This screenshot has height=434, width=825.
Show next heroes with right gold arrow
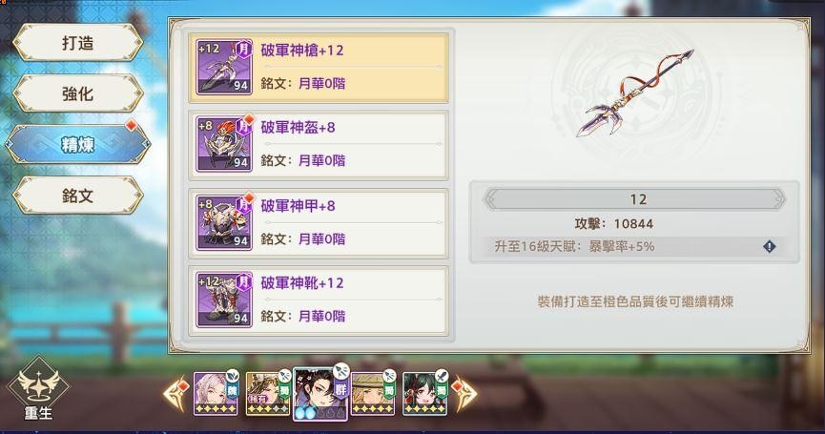coord(464,394)
